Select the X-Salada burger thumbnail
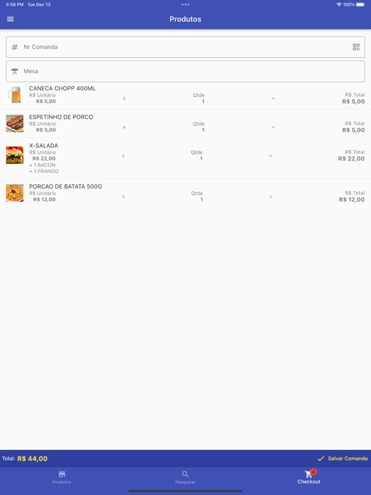This screenshot has width=371, height=495. pyautogui.click(x=15, y=155)
